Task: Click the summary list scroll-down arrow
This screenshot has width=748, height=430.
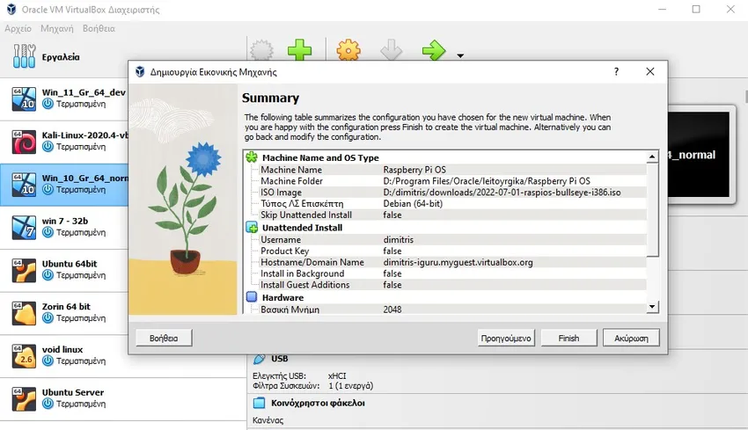Action: point(652,307)
